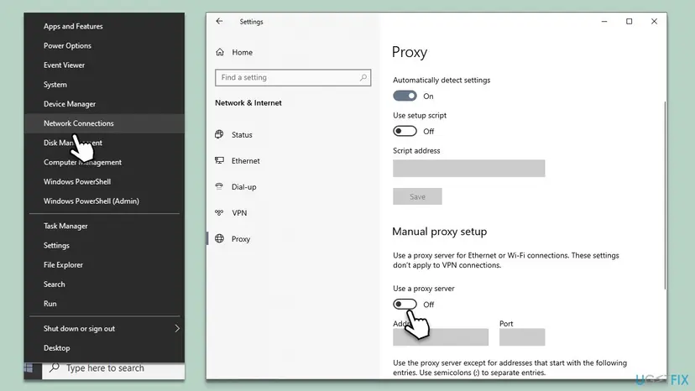Click the Shut down or sign out label
The image size is (695, 391).
79,329
